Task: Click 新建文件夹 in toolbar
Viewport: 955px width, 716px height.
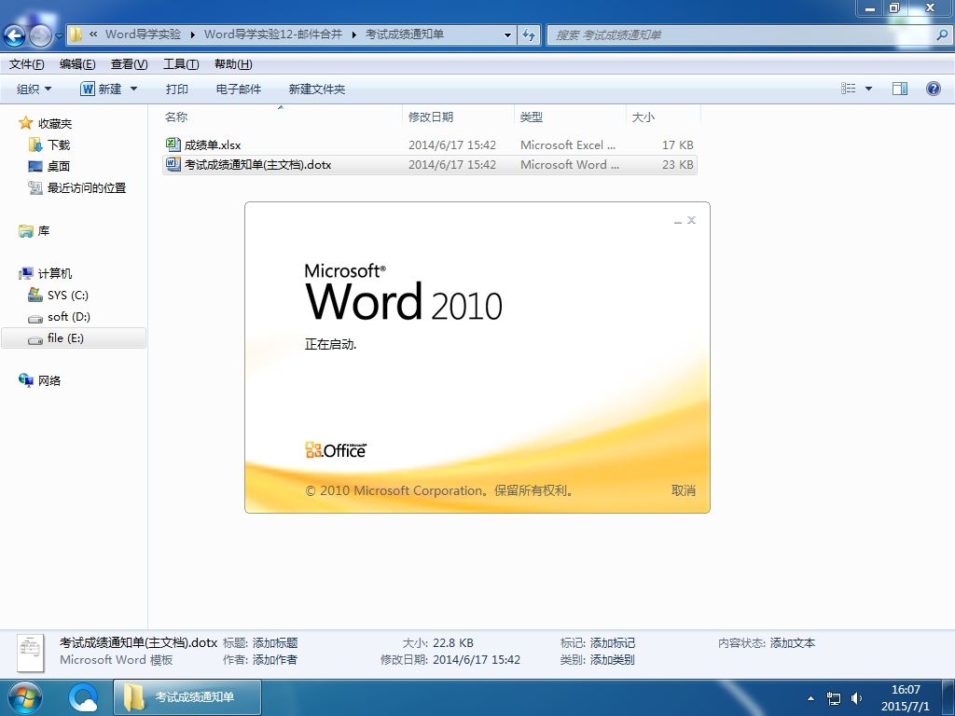Action: [x=317, y=89]
